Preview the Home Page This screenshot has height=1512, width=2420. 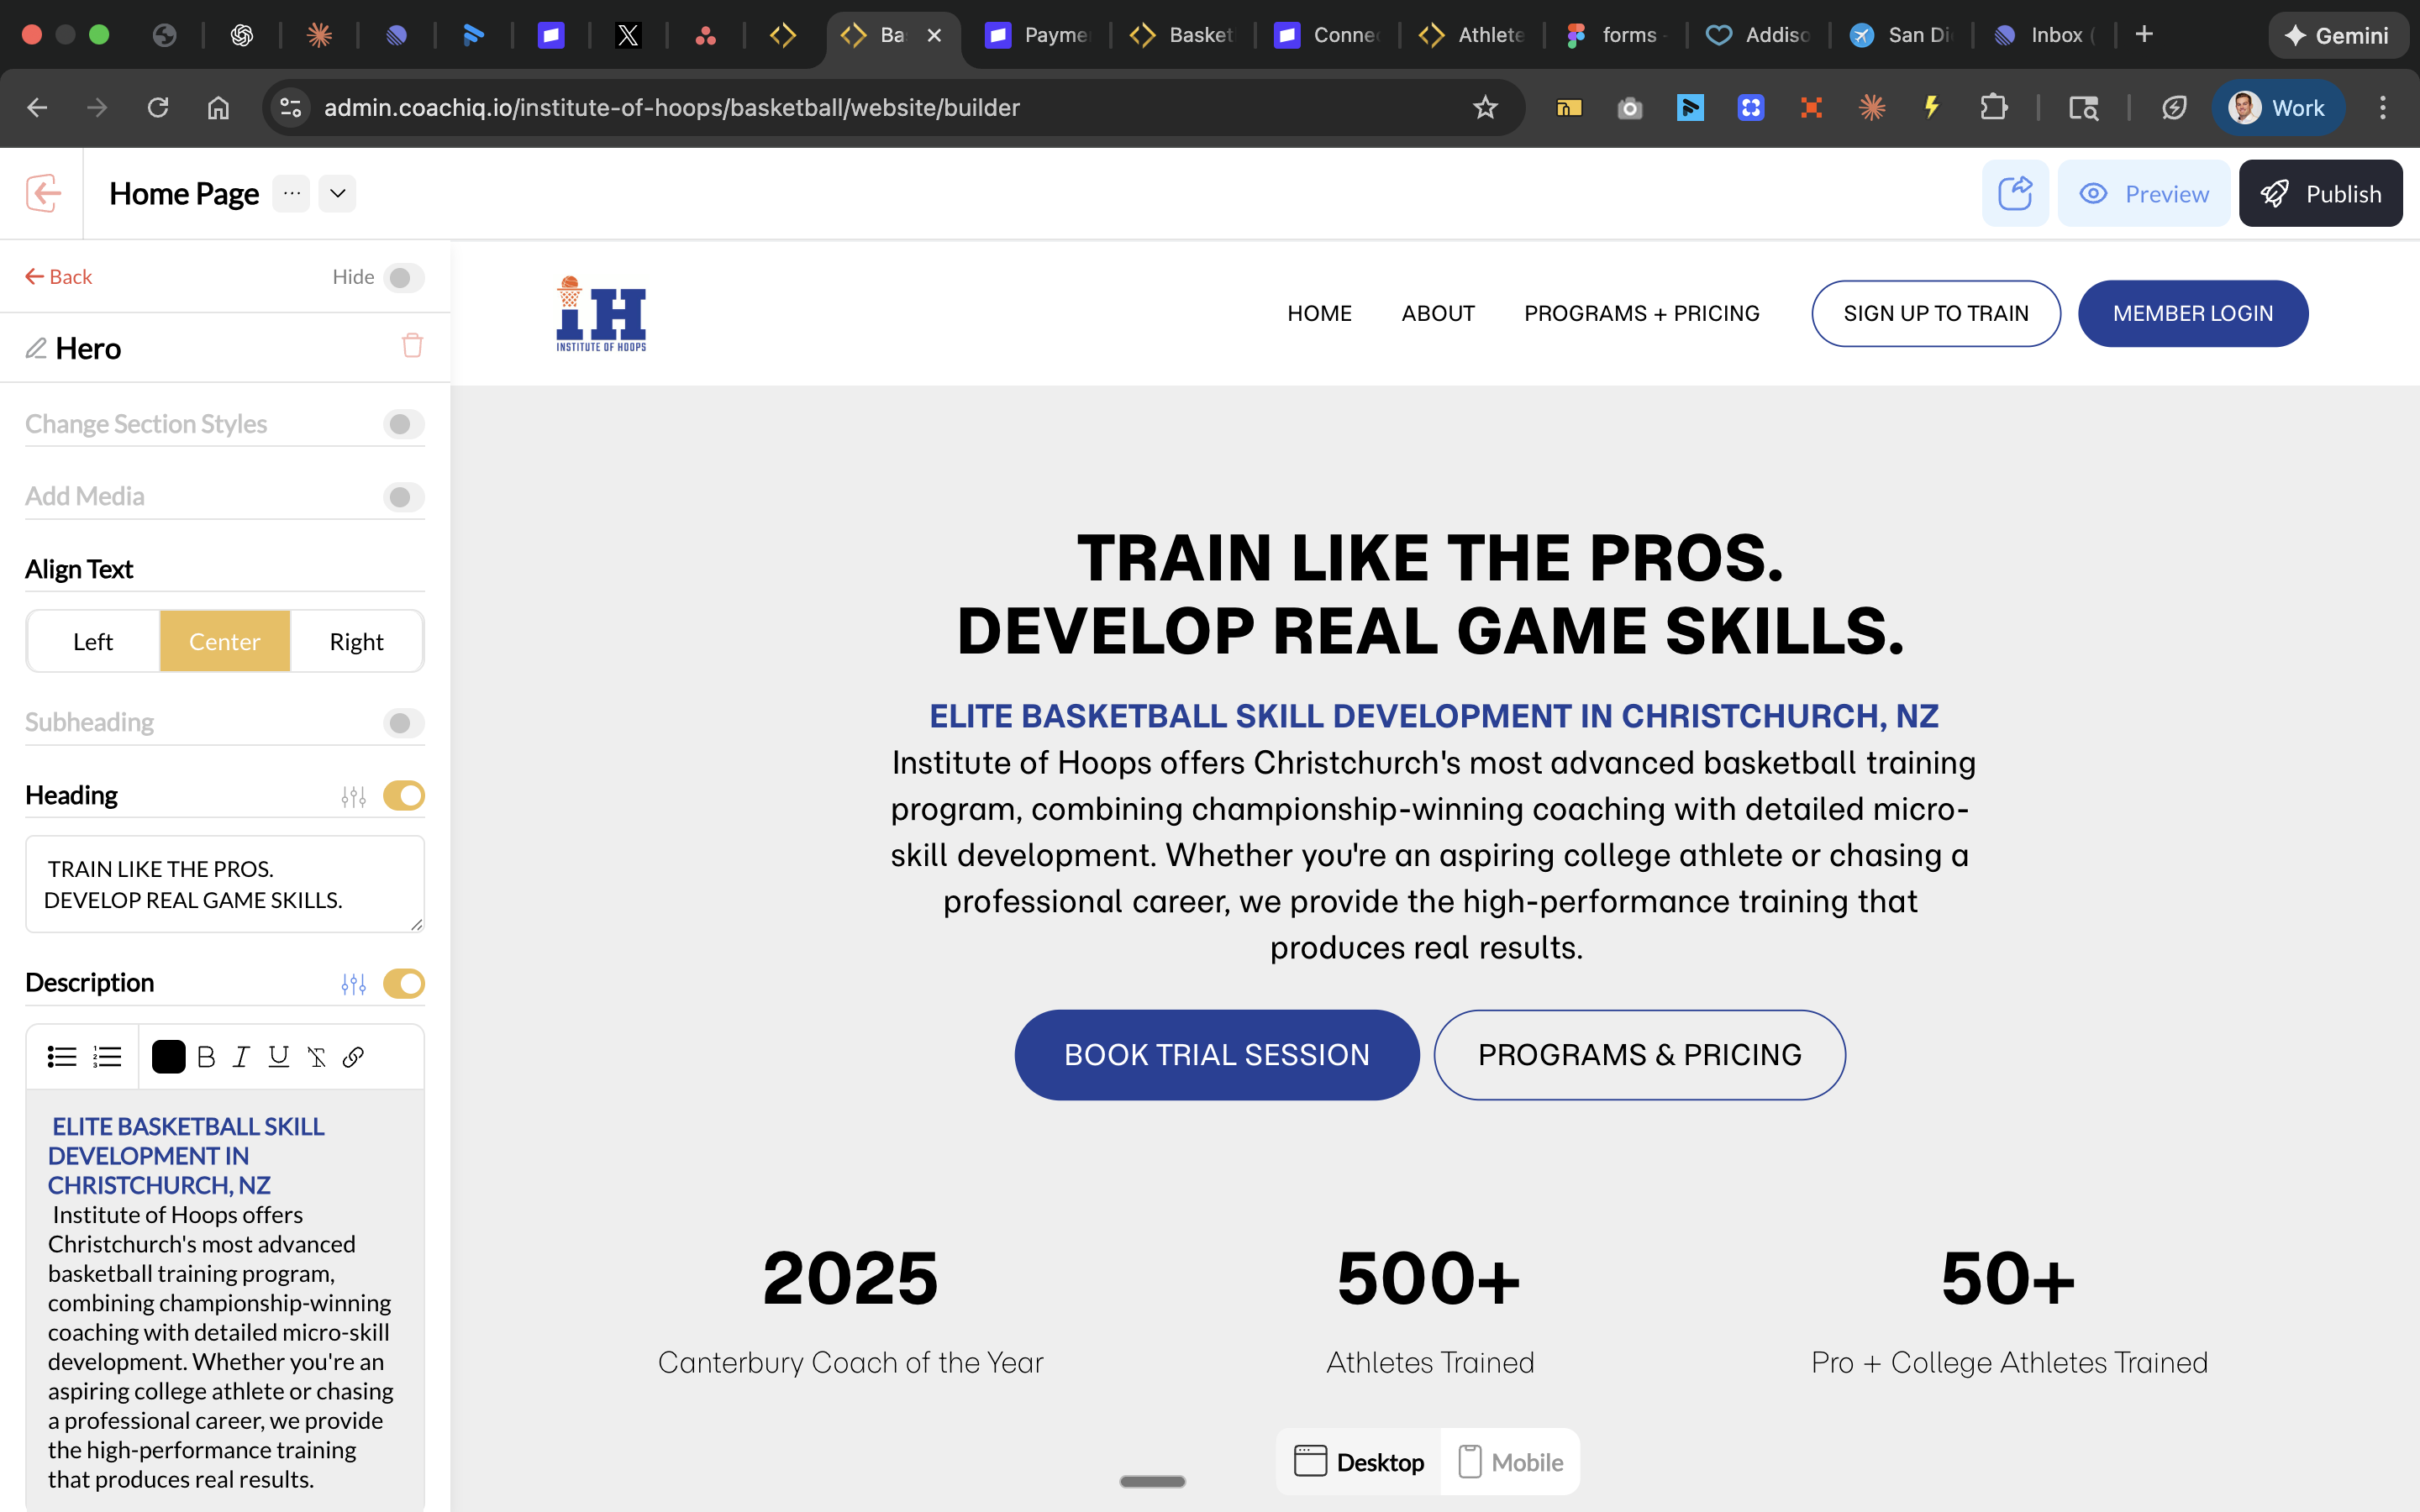(x=2143, y=193)
